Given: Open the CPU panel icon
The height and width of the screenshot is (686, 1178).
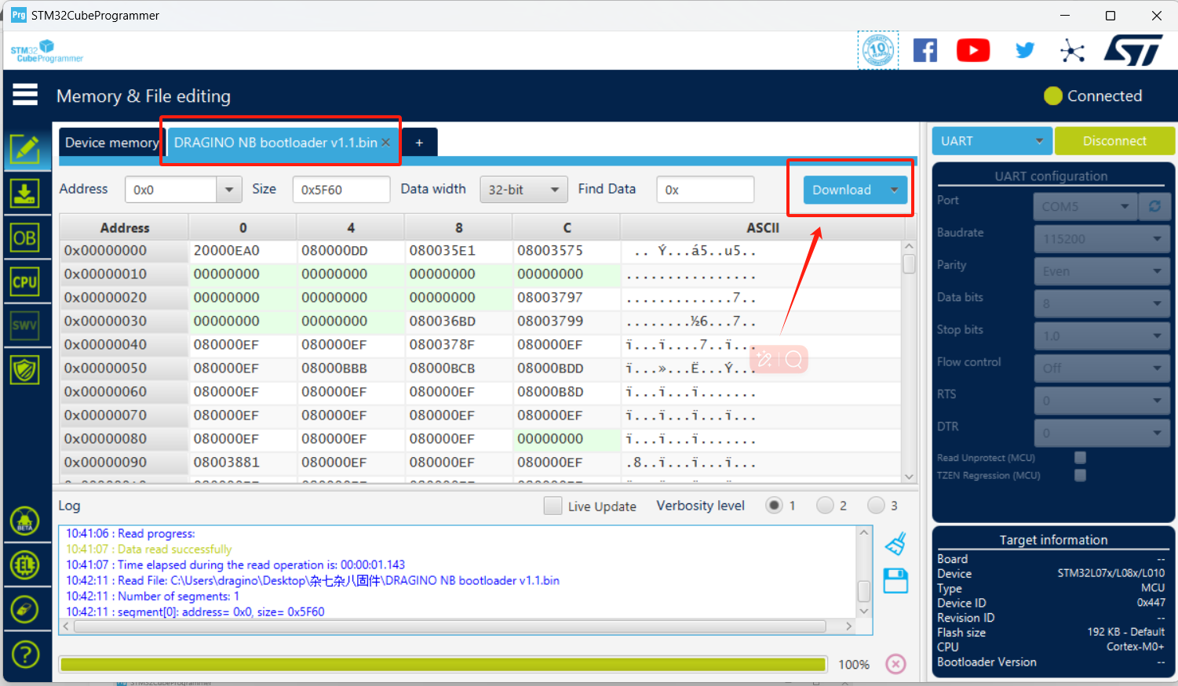Looking at the screenshot, I should [x=25, y=281].
